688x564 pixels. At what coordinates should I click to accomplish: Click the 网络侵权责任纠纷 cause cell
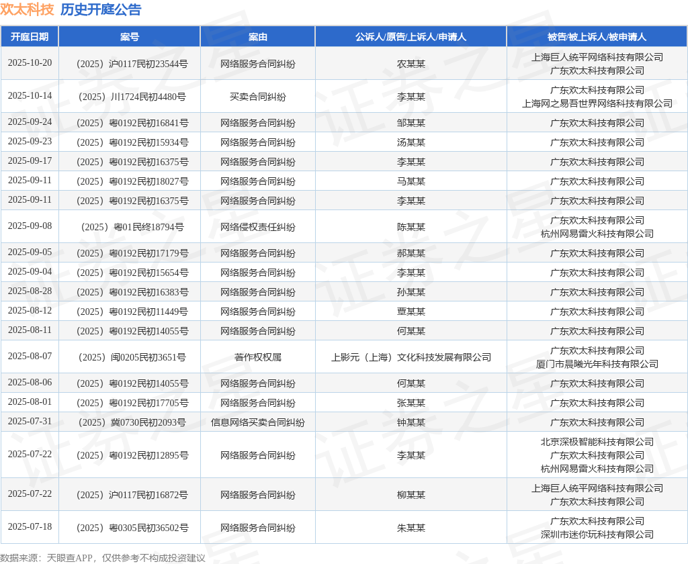tap(257, 227)
